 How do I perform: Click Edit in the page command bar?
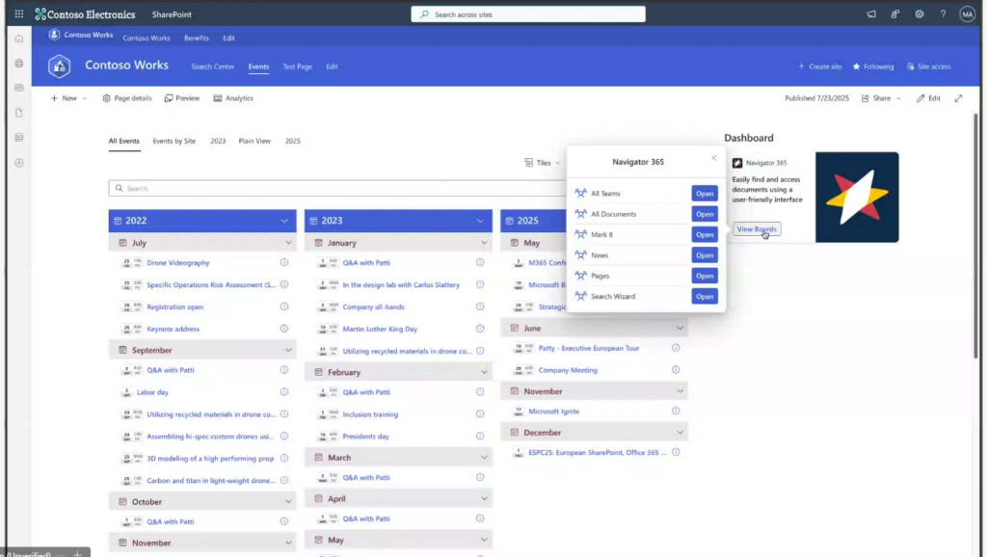point(928,98)
